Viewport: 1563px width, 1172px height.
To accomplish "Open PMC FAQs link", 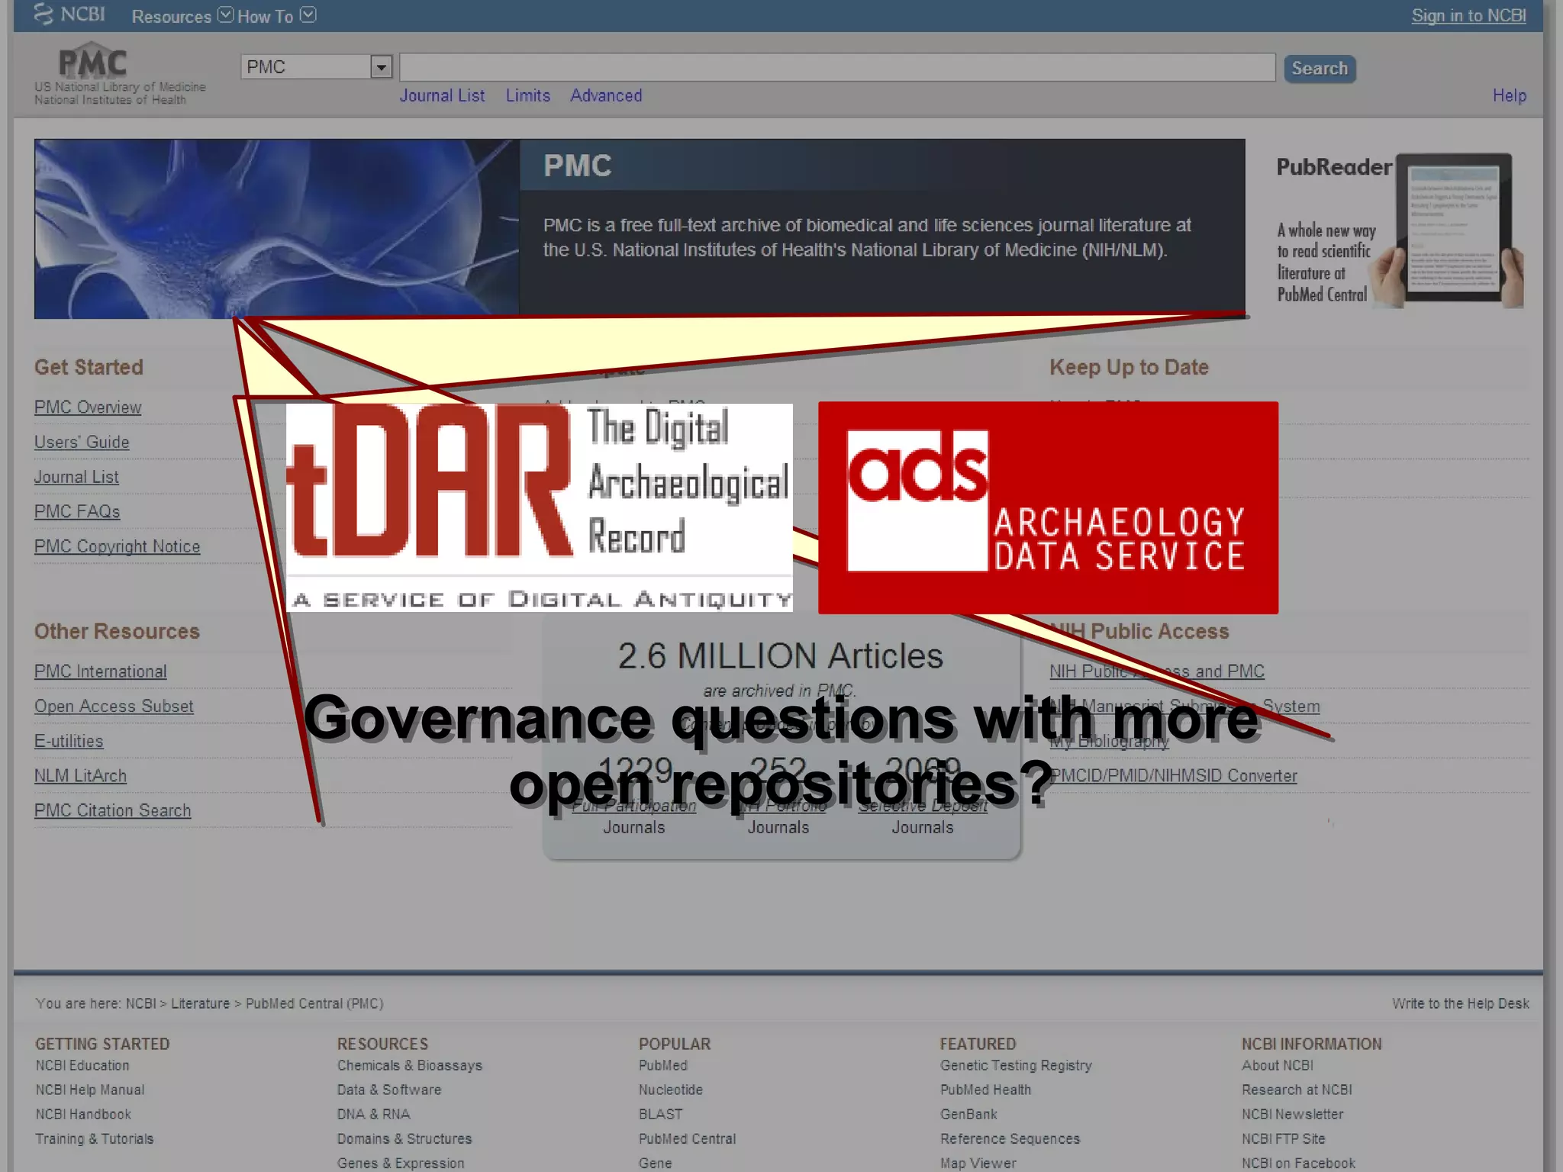I will pos(77,511).
